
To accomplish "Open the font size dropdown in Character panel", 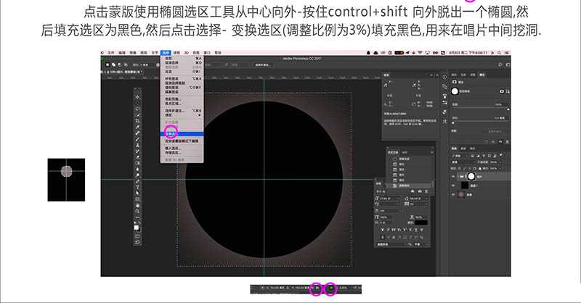I will point(388,199).
